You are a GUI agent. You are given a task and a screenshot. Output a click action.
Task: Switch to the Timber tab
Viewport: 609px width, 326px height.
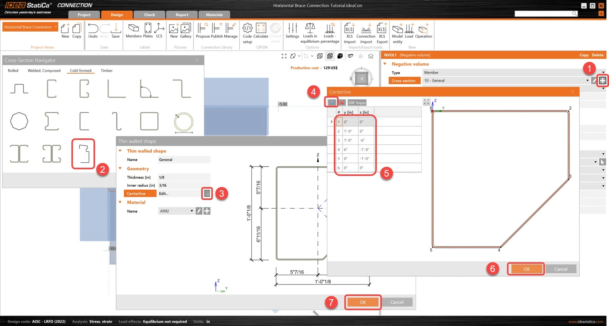tap(107, 70)
